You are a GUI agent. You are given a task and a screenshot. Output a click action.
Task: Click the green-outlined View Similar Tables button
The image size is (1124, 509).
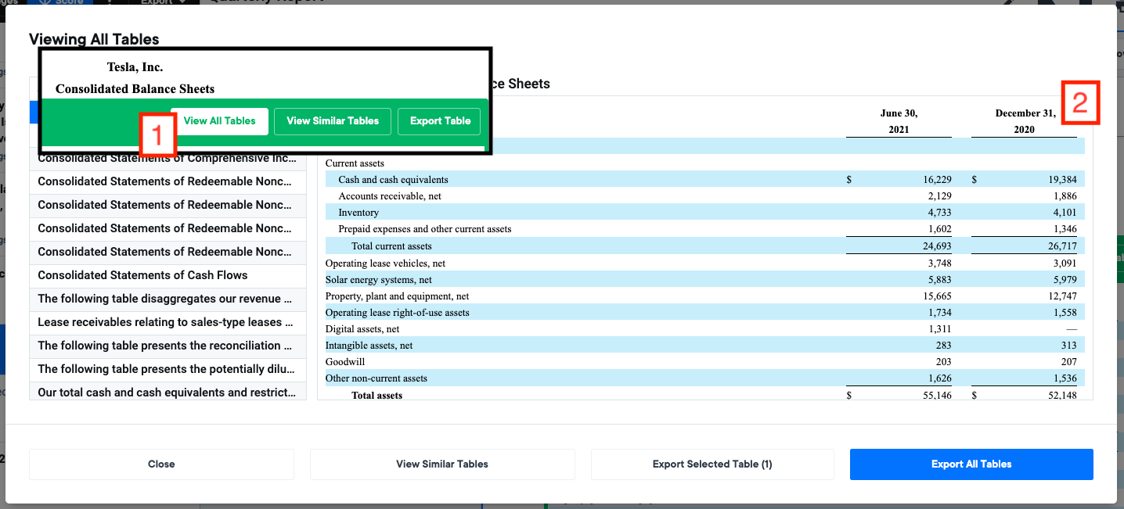pos(333,121)
